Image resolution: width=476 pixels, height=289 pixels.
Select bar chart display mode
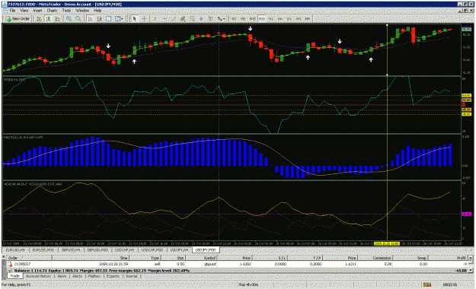point(39,19)
